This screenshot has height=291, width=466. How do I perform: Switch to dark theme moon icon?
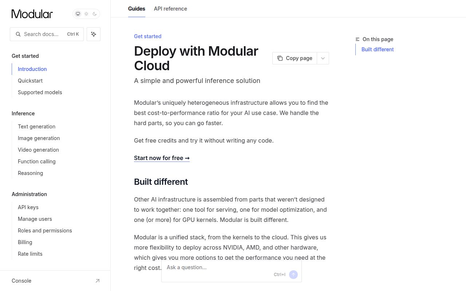coord(95,14)
